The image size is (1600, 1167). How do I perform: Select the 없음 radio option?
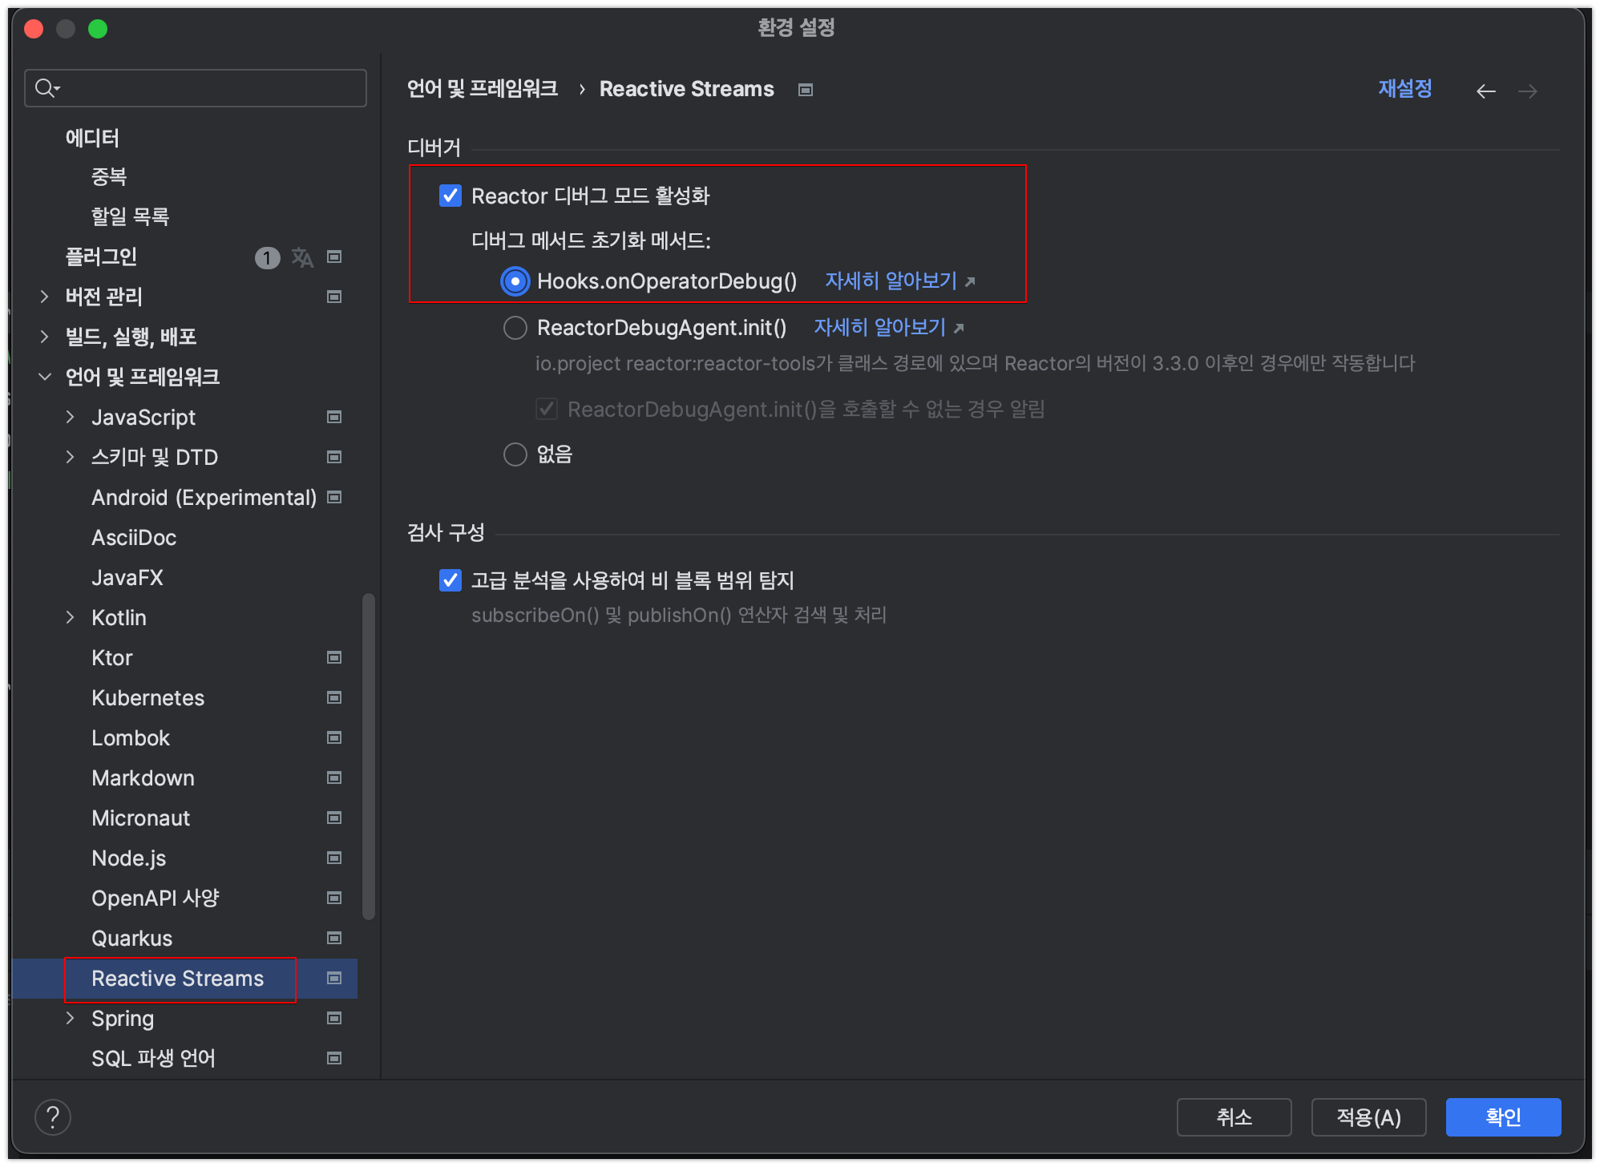pyautogui.click(x=515, y=454)
